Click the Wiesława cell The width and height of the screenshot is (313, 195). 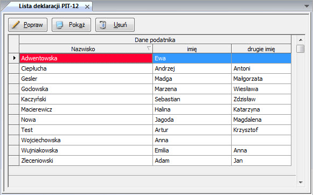(261, 89)
